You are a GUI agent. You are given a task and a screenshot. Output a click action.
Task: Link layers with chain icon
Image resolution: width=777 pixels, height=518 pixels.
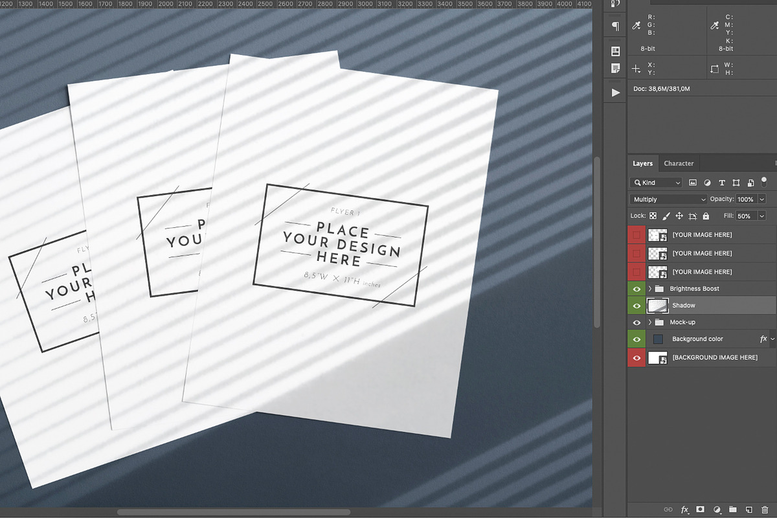click(669, 510)
